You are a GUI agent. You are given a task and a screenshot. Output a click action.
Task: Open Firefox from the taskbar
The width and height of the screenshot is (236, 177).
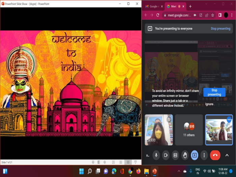coord(138,171)
